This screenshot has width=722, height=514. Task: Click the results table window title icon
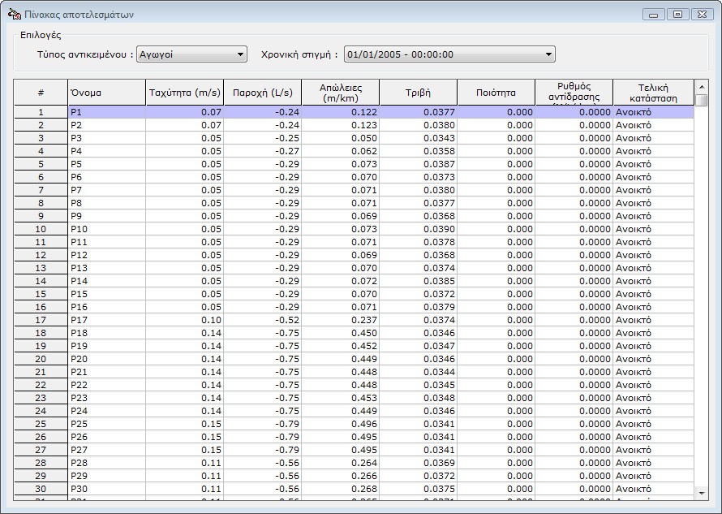coord(14,15)
